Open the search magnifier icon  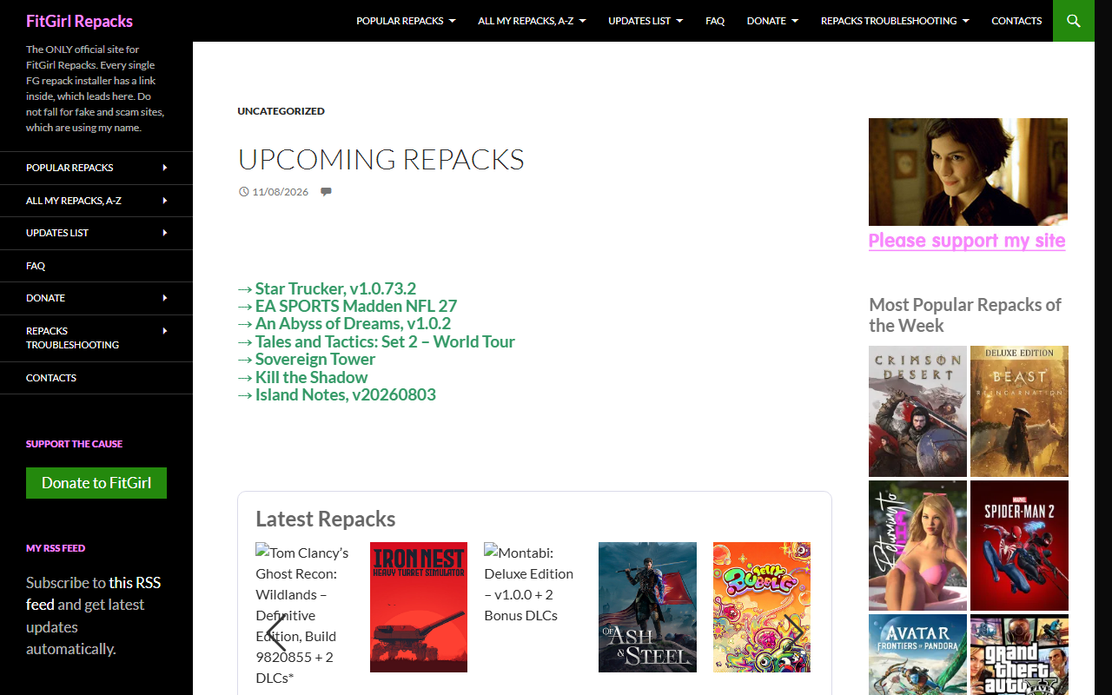point(1074,21)
